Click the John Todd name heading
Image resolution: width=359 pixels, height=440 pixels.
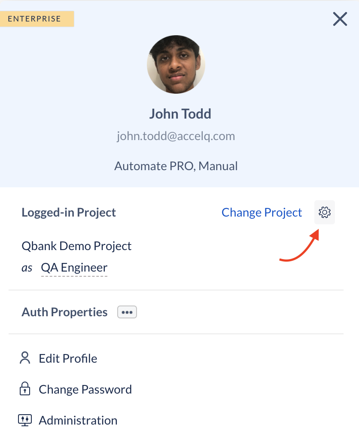(180, 114)
